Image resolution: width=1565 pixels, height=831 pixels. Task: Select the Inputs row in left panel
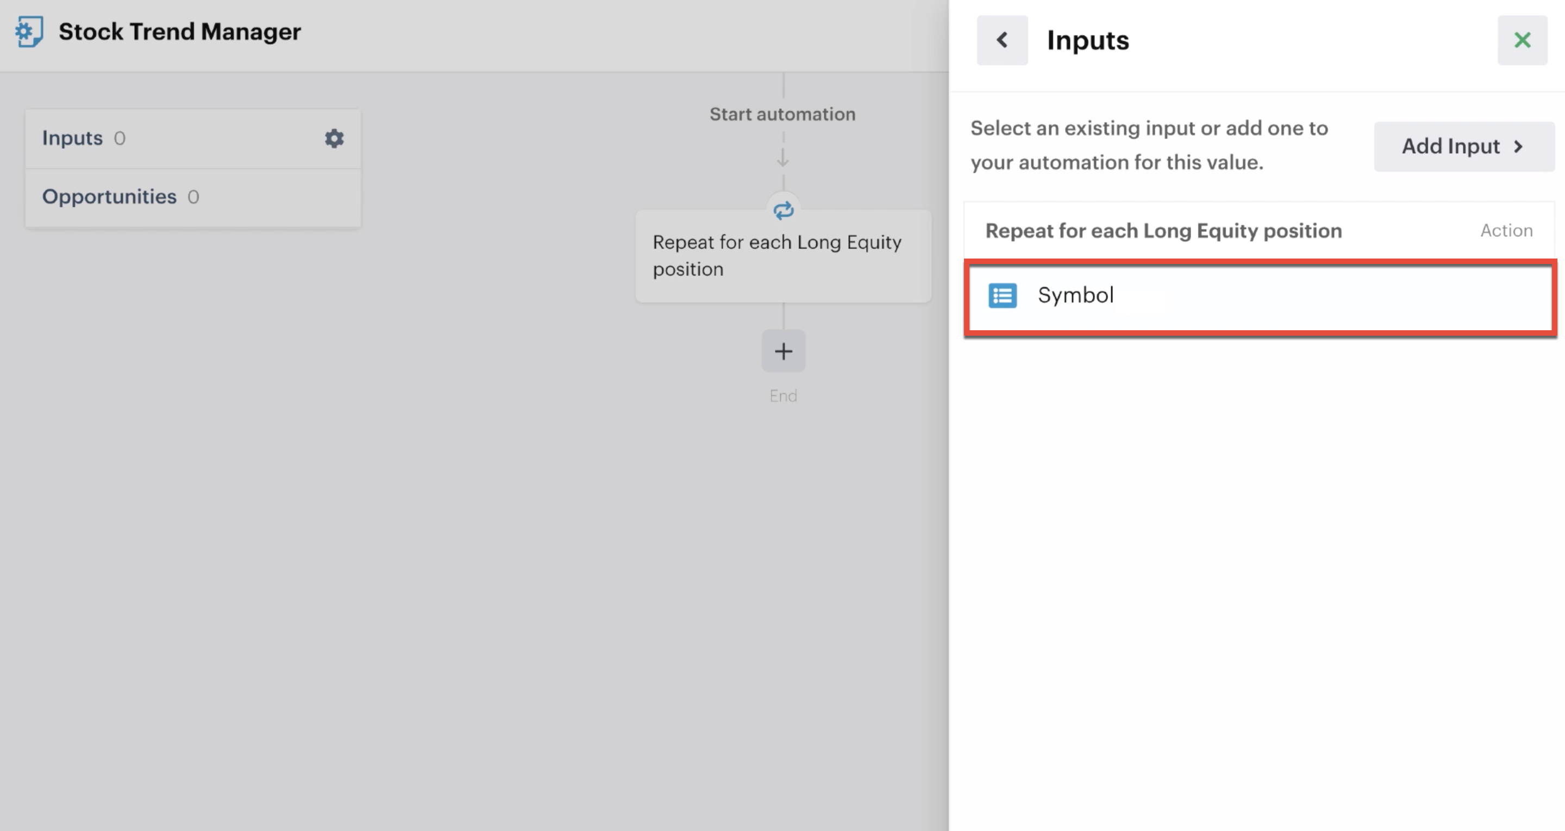tap(193, 138)
